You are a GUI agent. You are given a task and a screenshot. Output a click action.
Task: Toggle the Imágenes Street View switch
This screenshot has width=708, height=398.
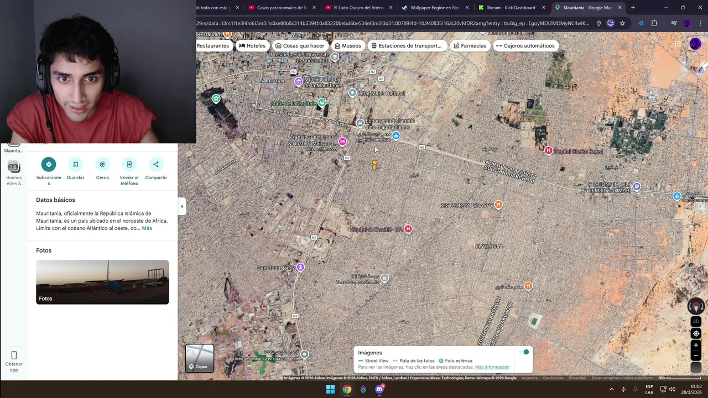(525, 352)
